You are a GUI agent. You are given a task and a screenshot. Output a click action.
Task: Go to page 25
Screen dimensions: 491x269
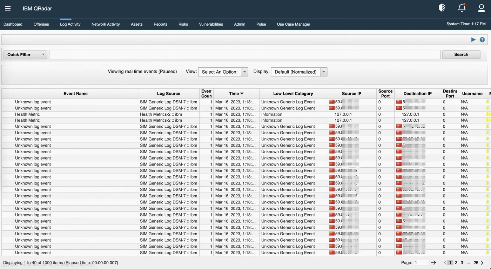click(x=476, y=263)
